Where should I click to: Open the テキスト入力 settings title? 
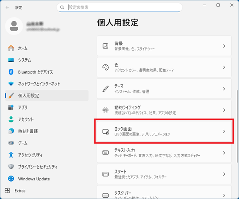(125, 150)
